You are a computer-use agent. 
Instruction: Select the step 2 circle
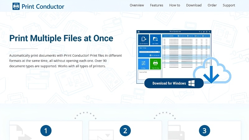[x=125, y=131]
